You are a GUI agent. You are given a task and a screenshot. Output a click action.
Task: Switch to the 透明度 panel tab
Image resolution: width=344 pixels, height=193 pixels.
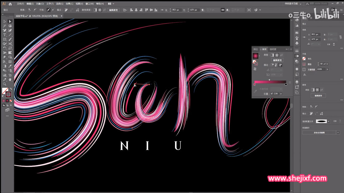273,49
